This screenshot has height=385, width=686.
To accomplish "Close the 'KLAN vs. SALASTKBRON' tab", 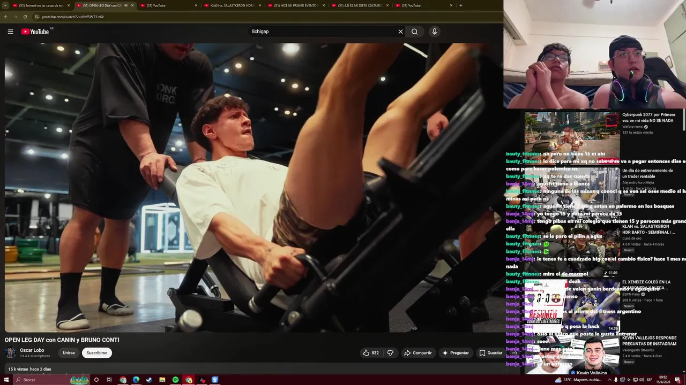I will 260,5.
